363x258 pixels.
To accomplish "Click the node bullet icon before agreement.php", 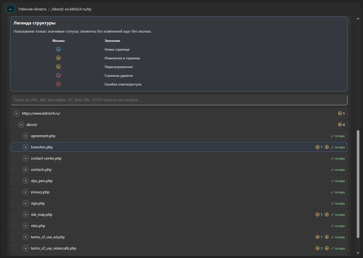I will (26, 136).
